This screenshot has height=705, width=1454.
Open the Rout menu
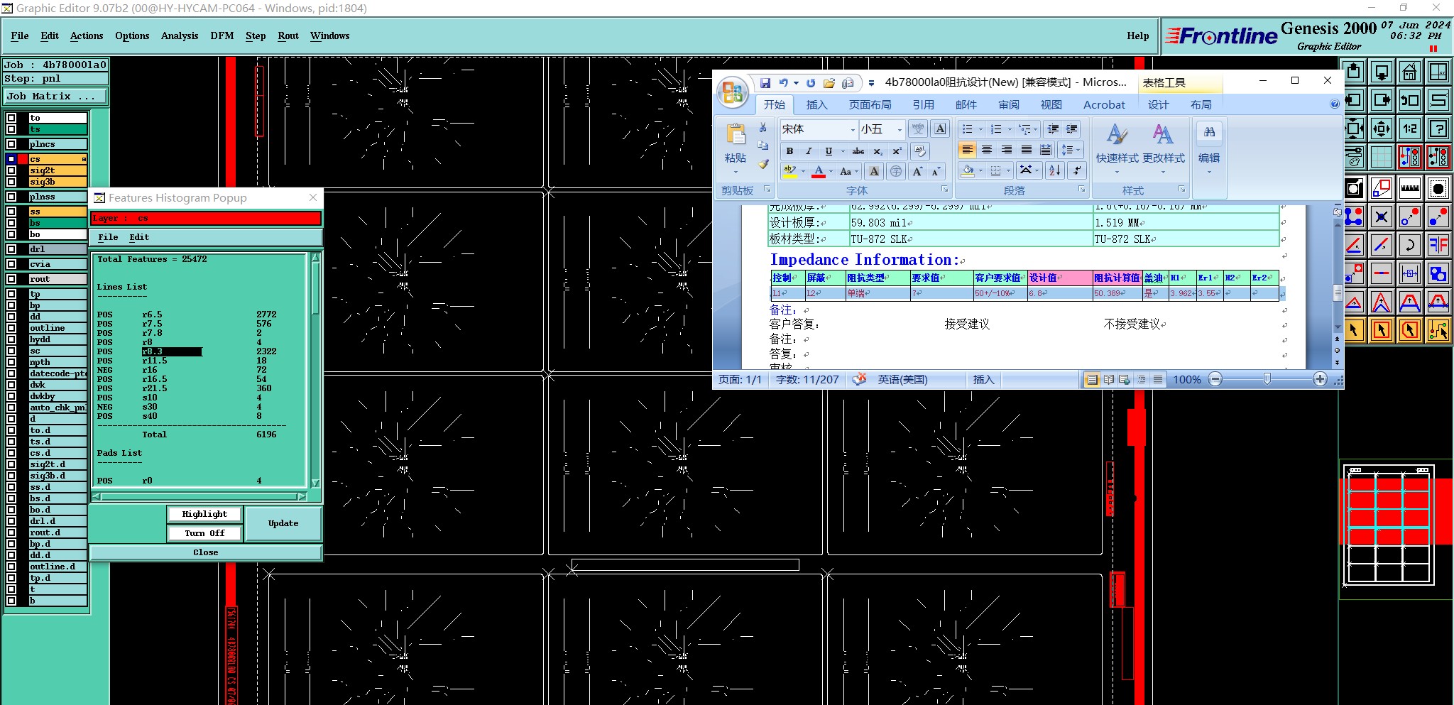click(288, 35)
